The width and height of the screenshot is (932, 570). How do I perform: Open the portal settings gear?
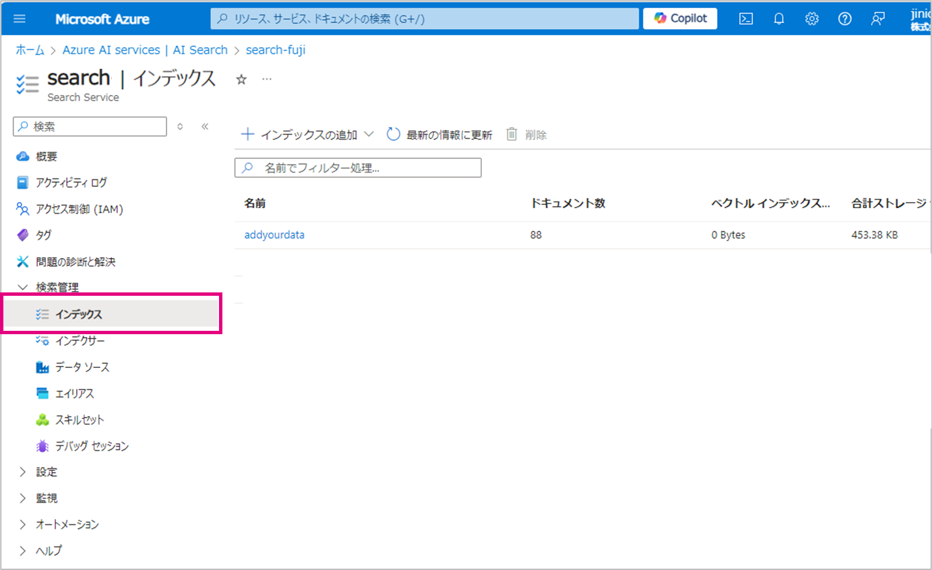tap(812, 19)
